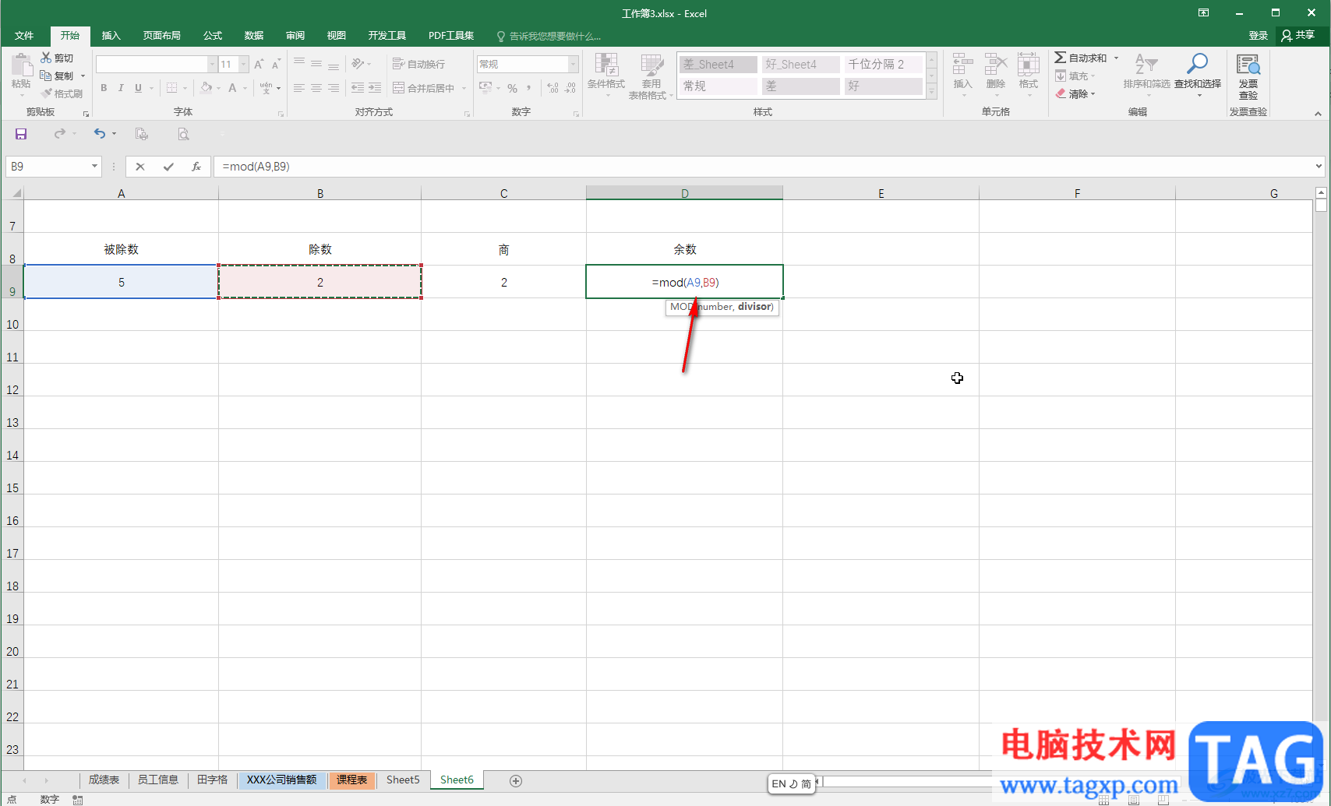Open the 课程表 sheet tab

(352, 780)
